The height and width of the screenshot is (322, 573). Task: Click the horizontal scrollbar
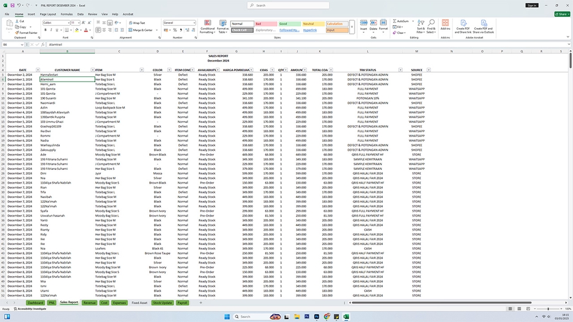pos(442,303)
